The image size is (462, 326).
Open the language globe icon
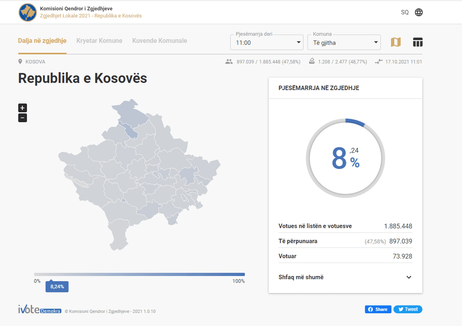419,12
